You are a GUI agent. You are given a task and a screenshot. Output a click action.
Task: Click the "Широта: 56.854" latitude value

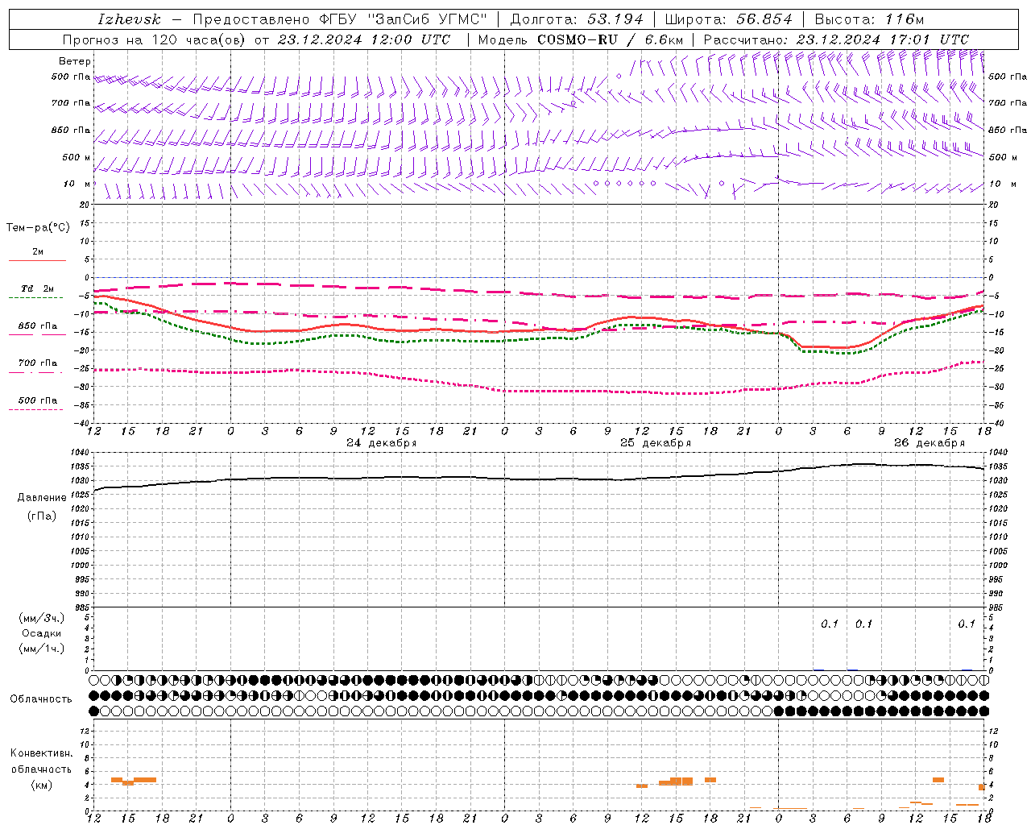pyautogui.click(x=729, y=19)
